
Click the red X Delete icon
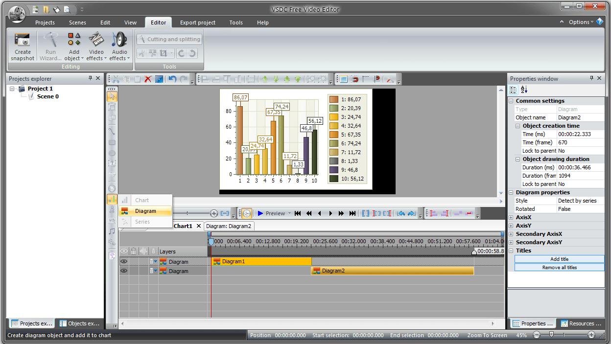pyautogui.click(x=148, y=79)
